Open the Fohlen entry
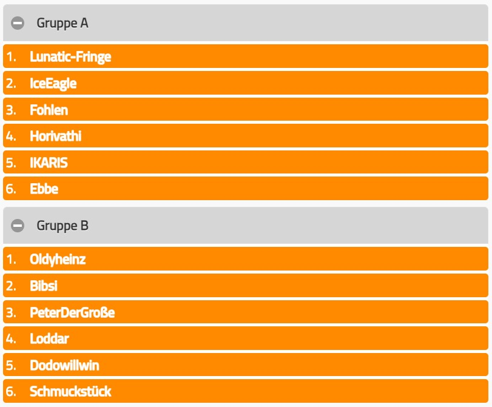492x407 pixels. coord(49,110)
